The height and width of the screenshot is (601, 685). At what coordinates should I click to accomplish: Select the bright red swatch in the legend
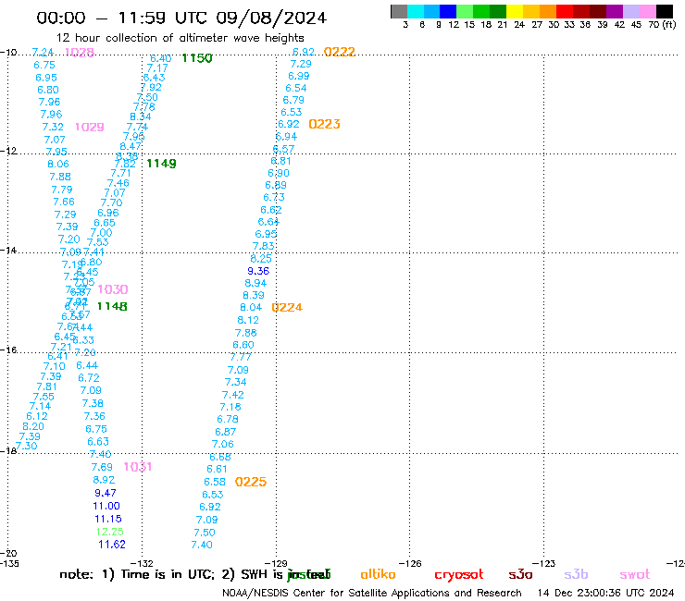point(565,11)
